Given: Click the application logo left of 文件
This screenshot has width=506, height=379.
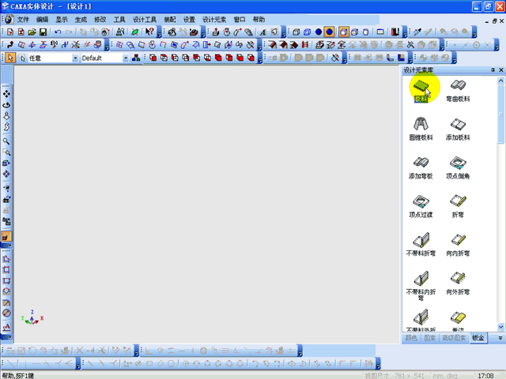Looking at the screenshot, I should click(9, 20).
